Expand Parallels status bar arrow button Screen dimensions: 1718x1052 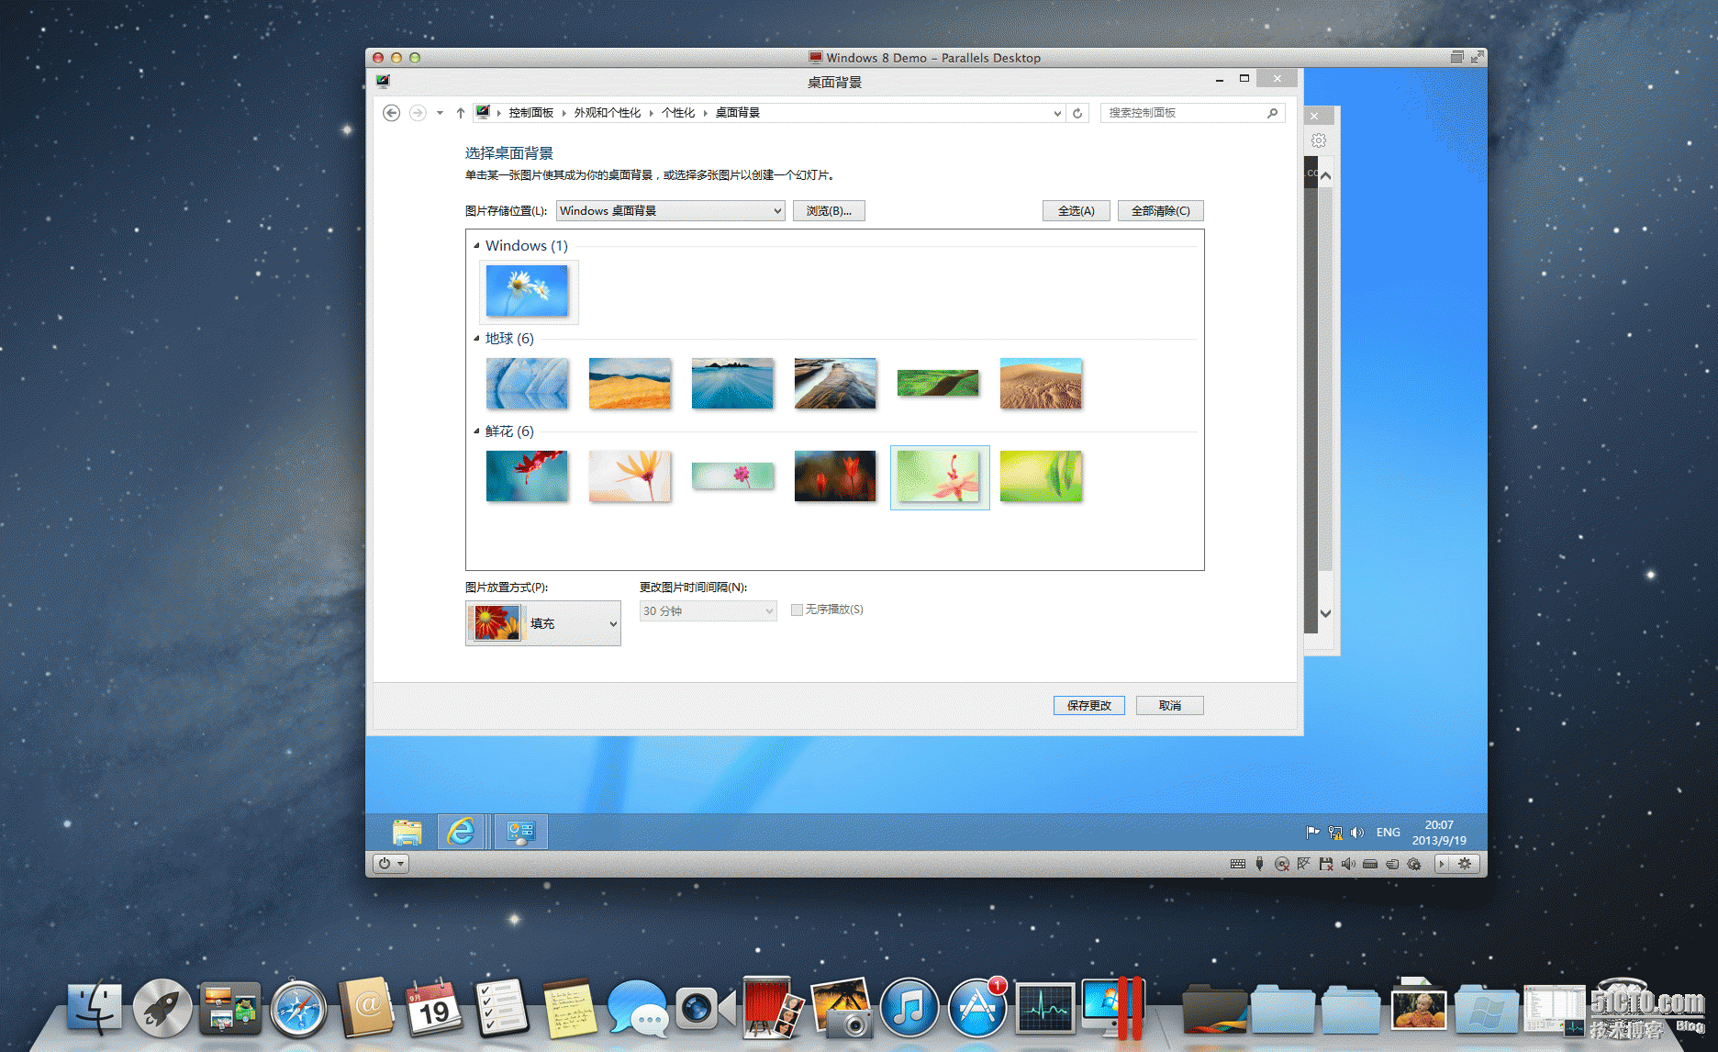1442,864
